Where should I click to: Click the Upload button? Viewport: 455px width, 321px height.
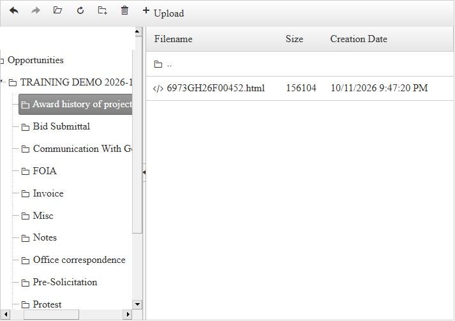163,12
